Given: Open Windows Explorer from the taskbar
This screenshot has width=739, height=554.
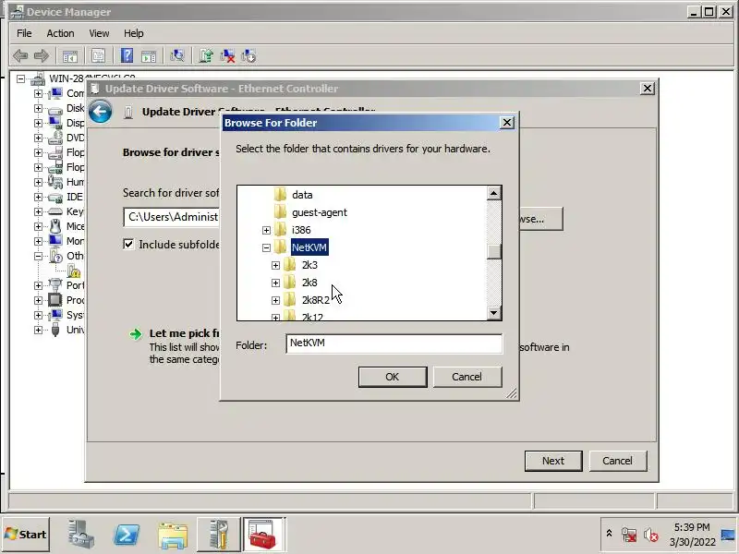Looking at the screenshot, I should tap(173, 536).
